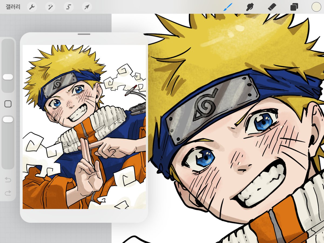Viewport: 324px width, 243px height.
Task: Open the Actions wrench menu
Action: [x=32, y=7]
